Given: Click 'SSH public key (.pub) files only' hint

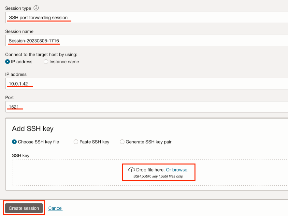Looking at the screenshot, I should pos(158,176).
